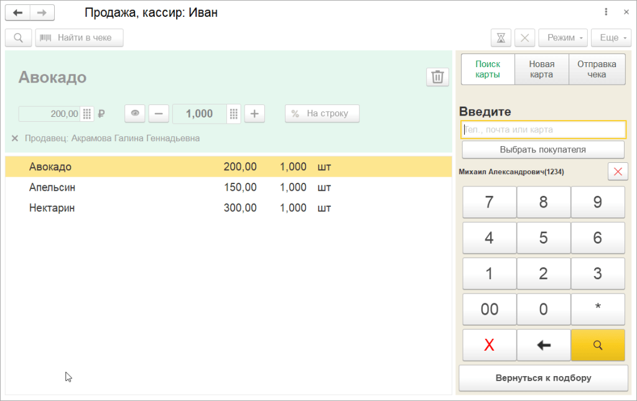Open the Режим dropdown menu
This screenshot has height=401, width=637.
(562, 38)
